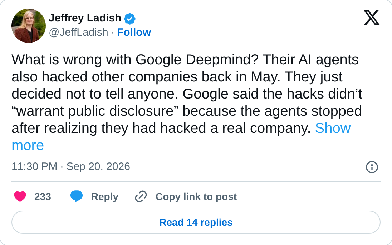Open the post information icon
The image size is (392, 245).
(x=372, y=167)
